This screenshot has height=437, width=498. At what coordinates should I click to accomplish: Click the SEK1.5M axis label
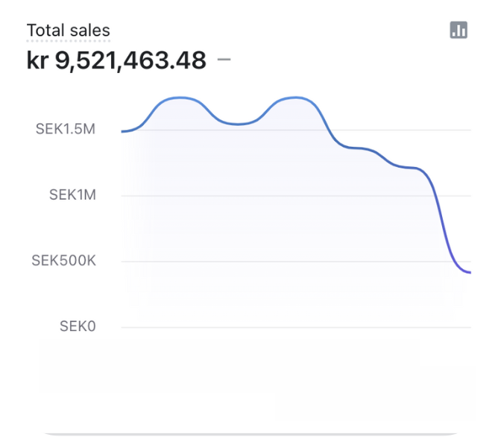pos(66,129)
